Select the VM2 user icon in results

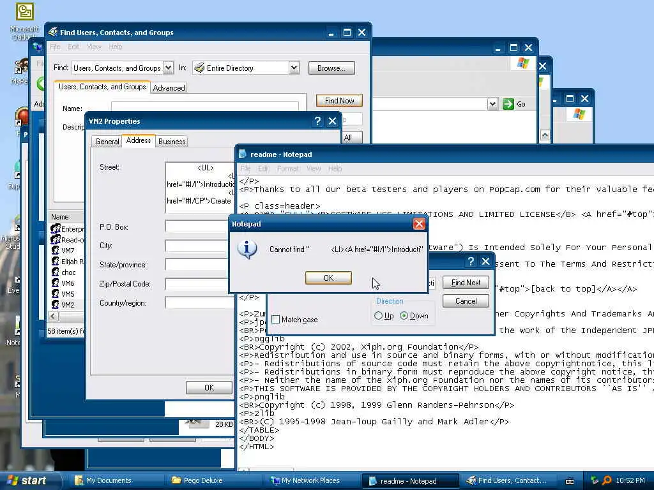[56, 304]
